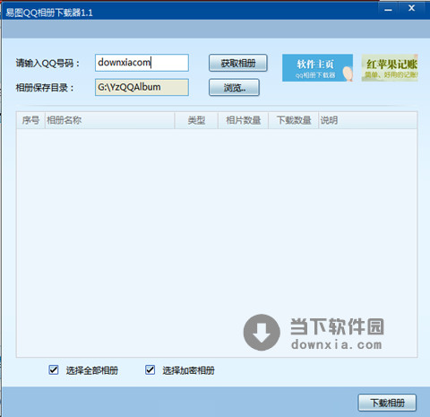
Task: Click the 相册名称 column header
Action: 109,120
